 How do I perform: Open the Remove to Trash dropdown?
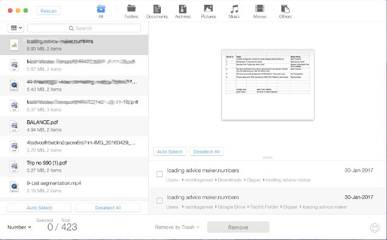click(177, 227)
